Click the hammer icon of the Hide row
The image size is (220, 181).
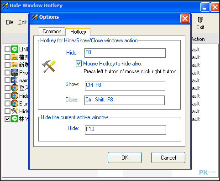(15, 111)
